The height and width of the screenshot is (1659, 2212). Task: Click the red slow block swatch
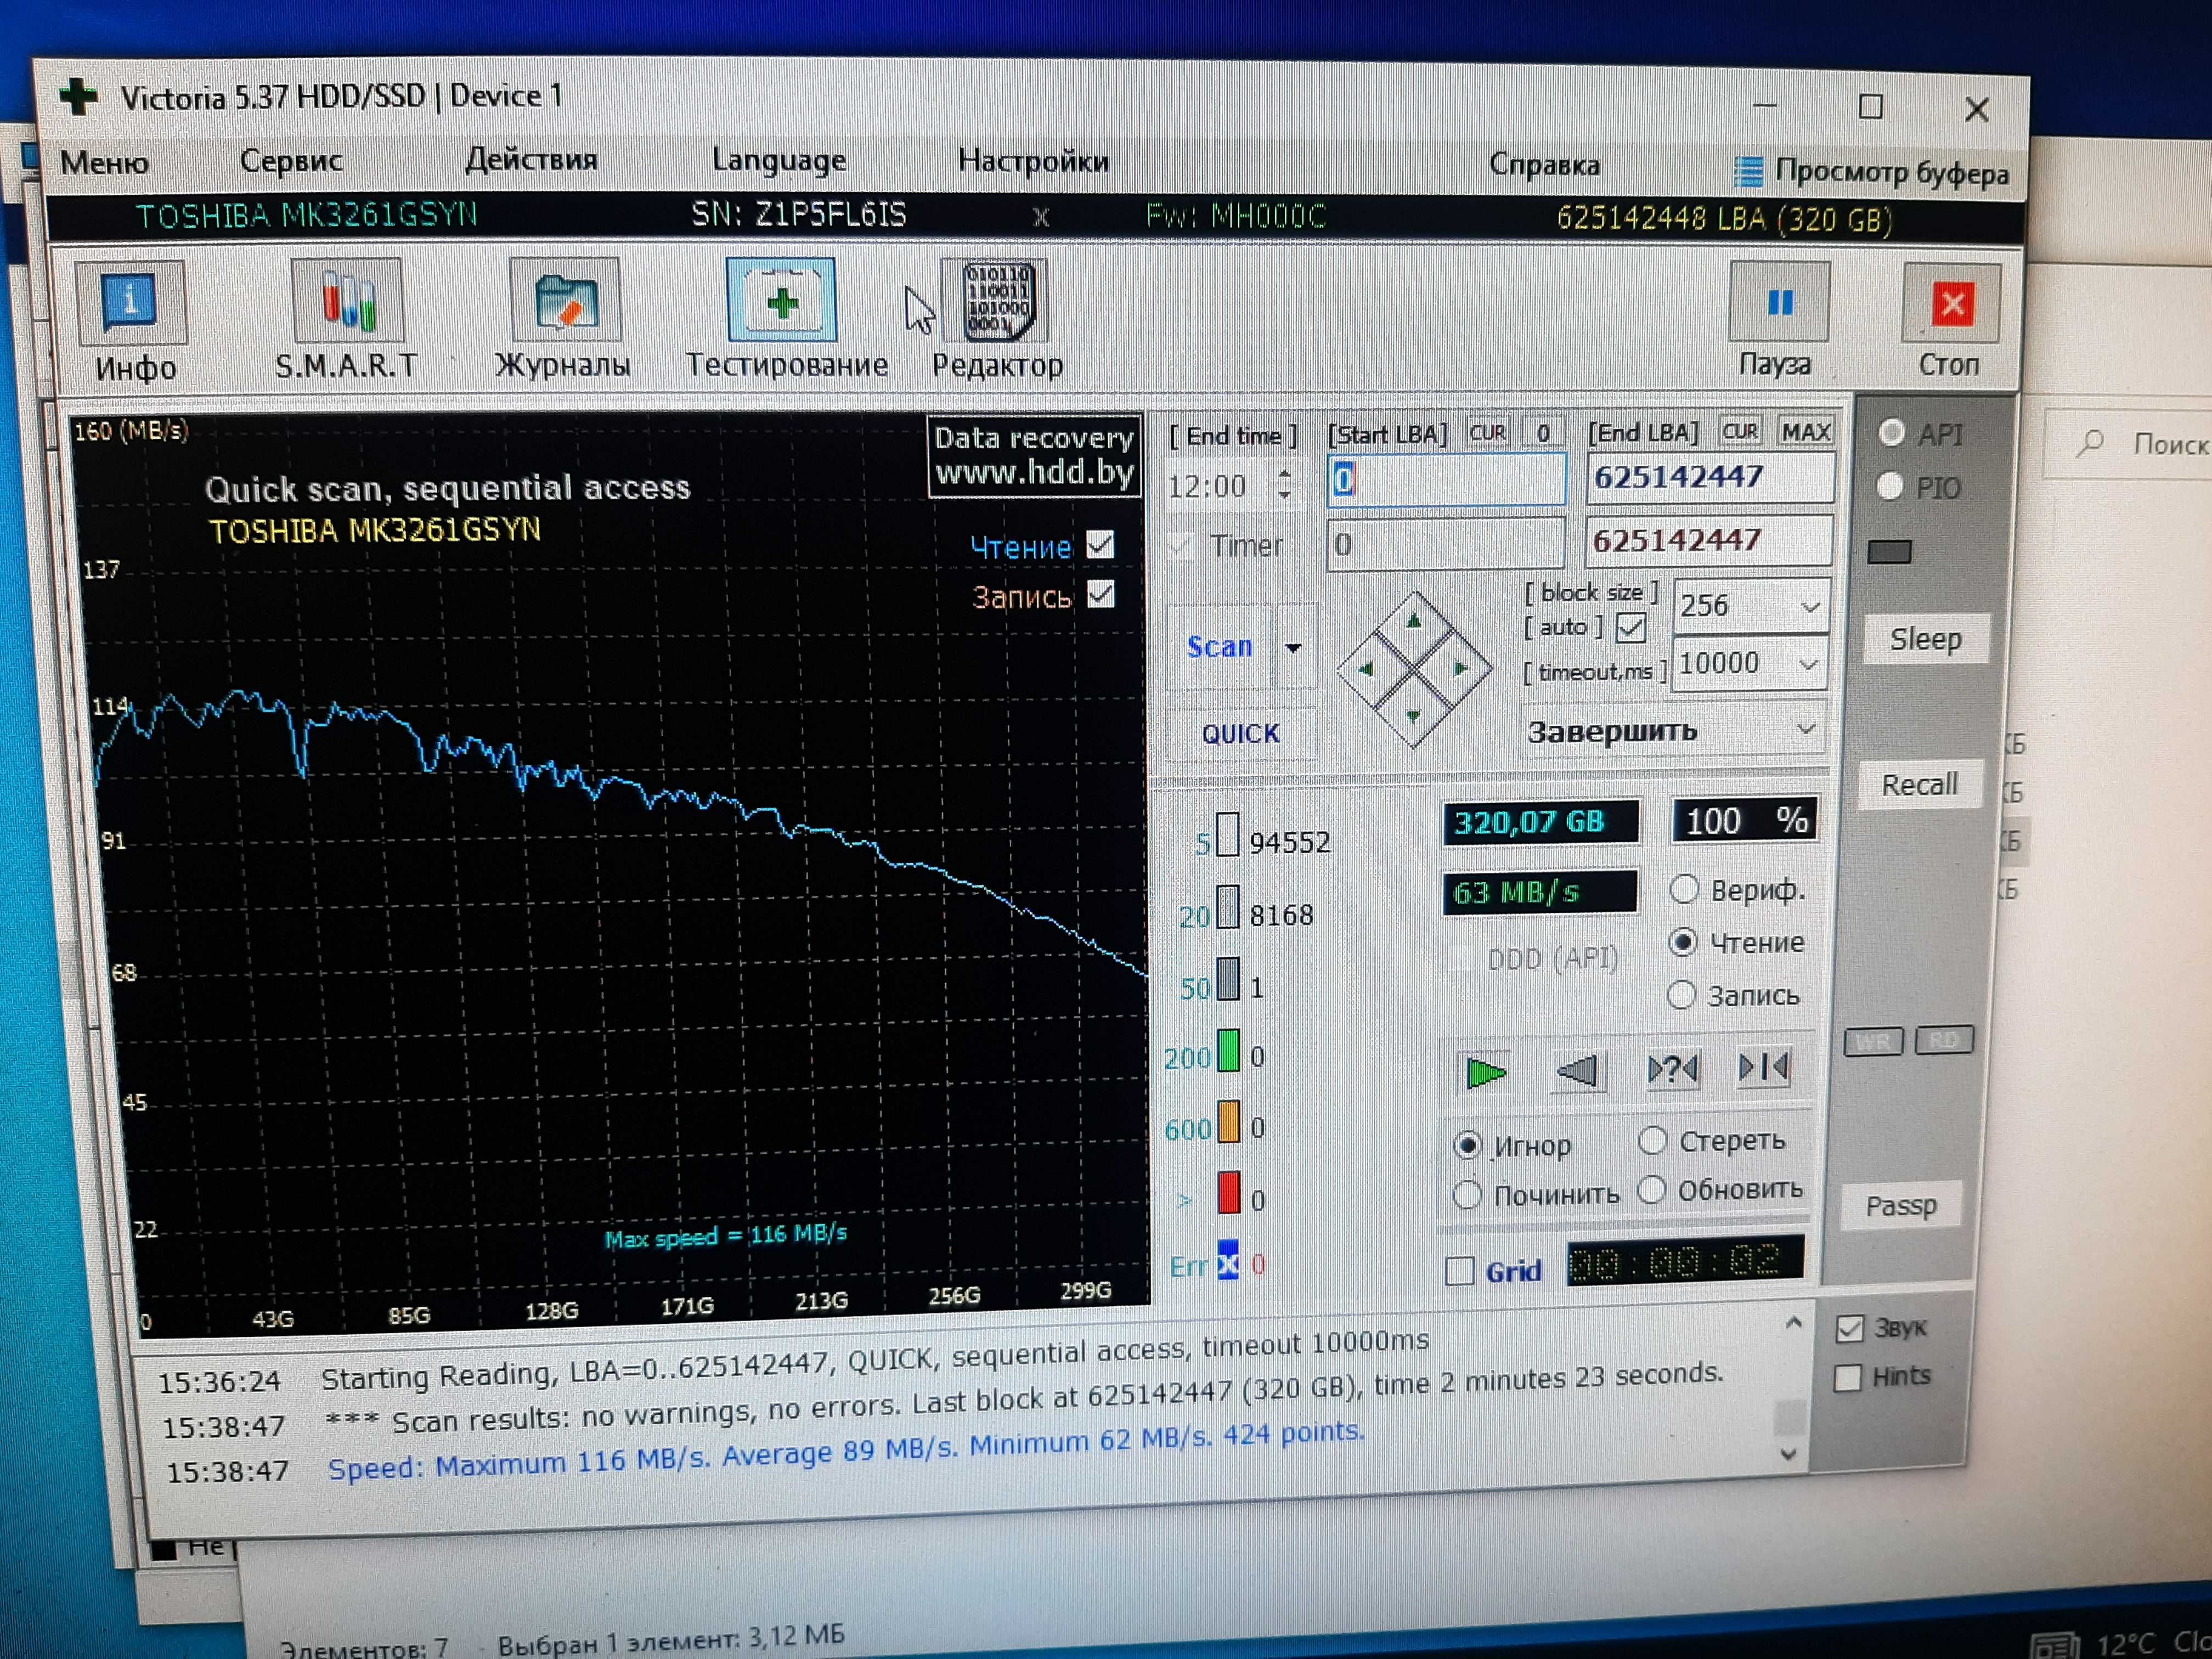[x=1229, y=1193]
